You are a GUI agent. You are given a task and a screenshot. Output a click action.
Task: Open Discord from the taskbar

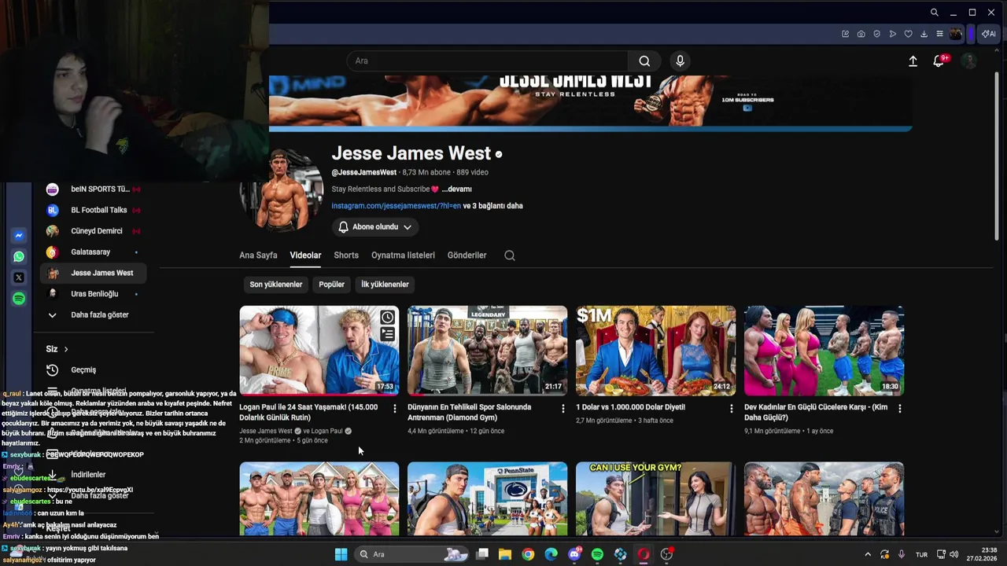click(x=574, y=554)
